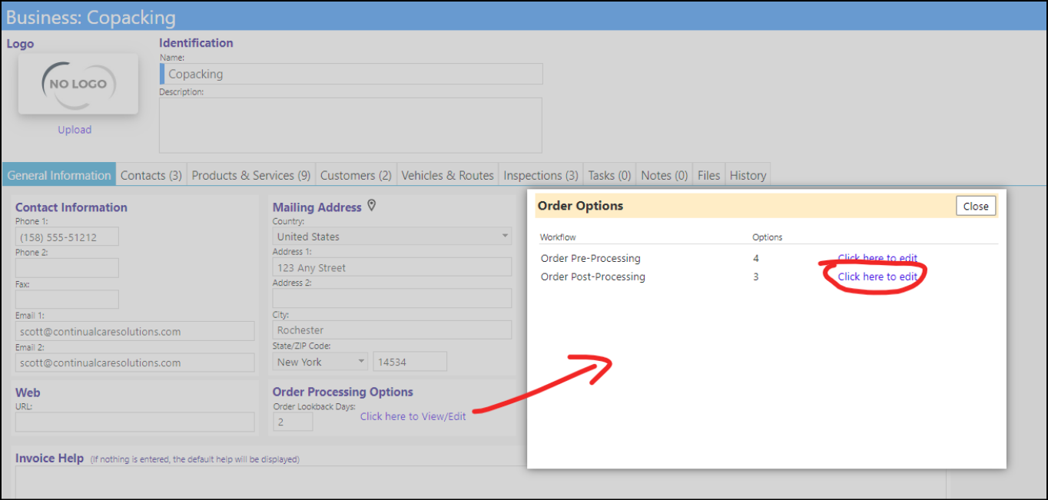Screen dimensions: 1048x500
Task: Click the NO LOGO placeholder image
Action: tap(78, 84)
